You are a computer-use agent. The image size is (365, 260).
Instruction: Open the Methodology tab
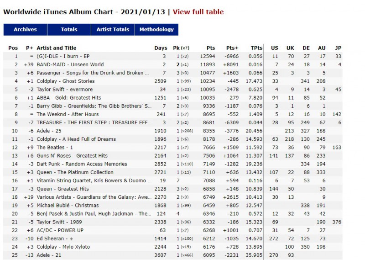(x=156, y=30)
